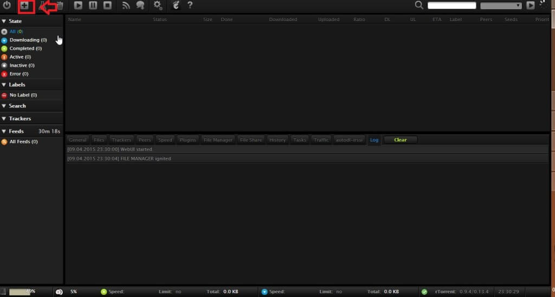The width and height of the screenshot is (555, 297).
Task: Click the Clear log button
Action: pyautogui.click(x=401, y=140)
